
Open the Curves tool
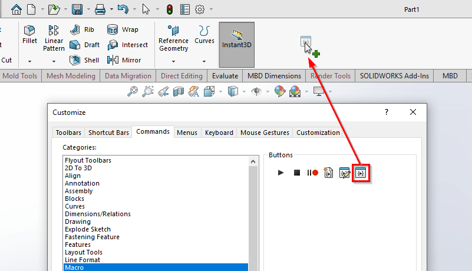(204, 35)
